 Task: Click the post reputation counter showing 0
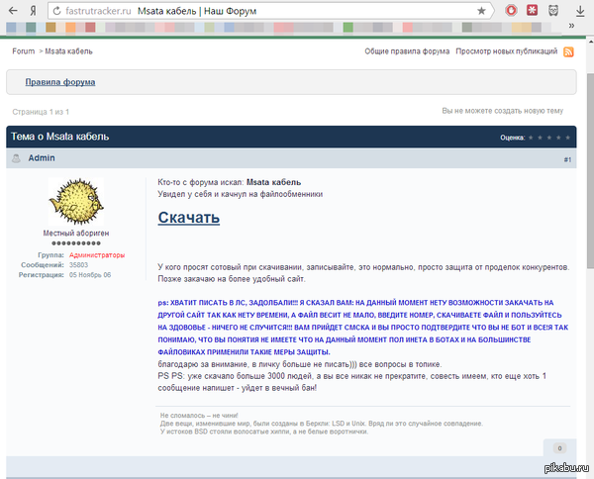pos(558,448)
